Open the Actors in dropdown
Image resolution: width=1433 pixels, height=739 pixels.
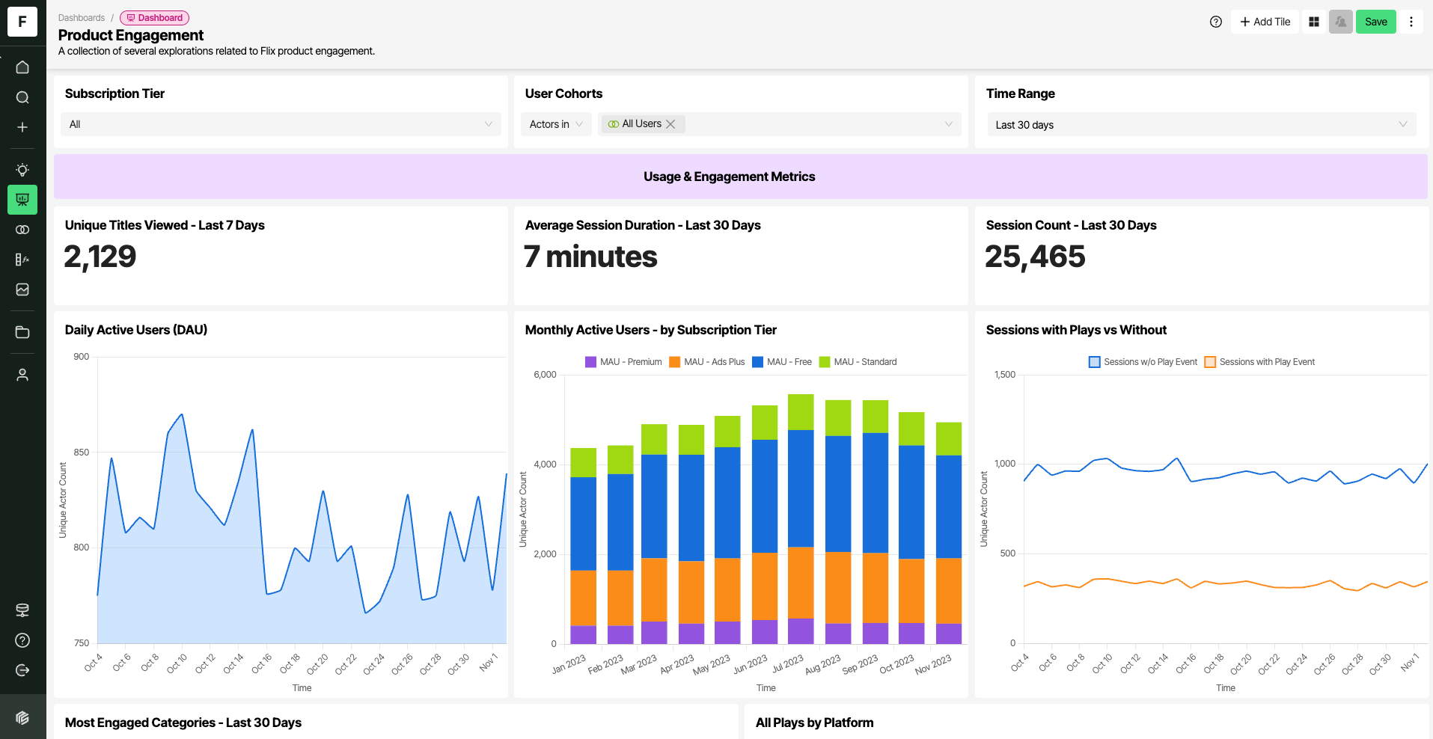(x=556, y=124)
